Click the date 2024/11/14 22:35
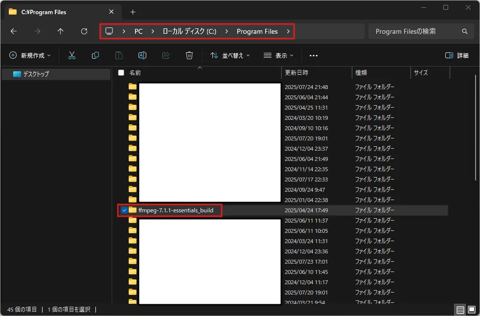 pyautogui.click(x=306, y=169)
